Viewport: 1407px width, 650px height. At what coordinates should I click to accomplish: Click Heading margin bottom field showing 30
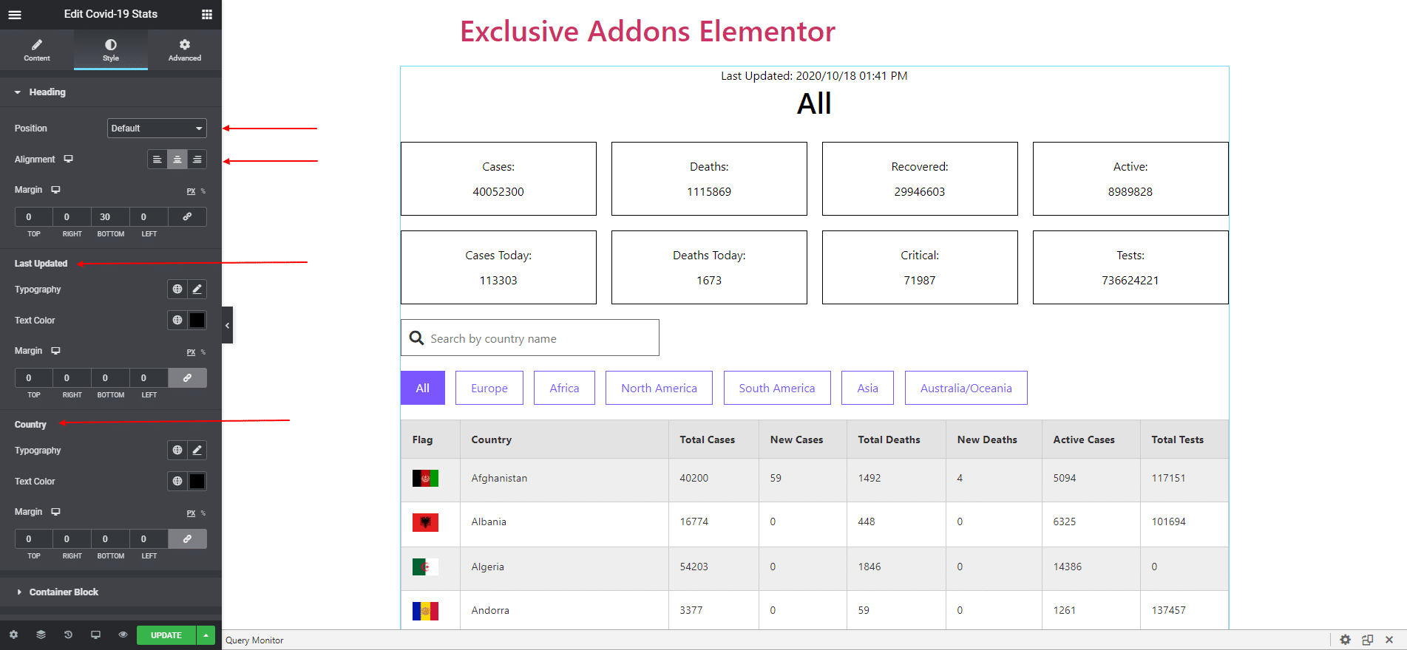pyautogui.click(x=110, y=217)
